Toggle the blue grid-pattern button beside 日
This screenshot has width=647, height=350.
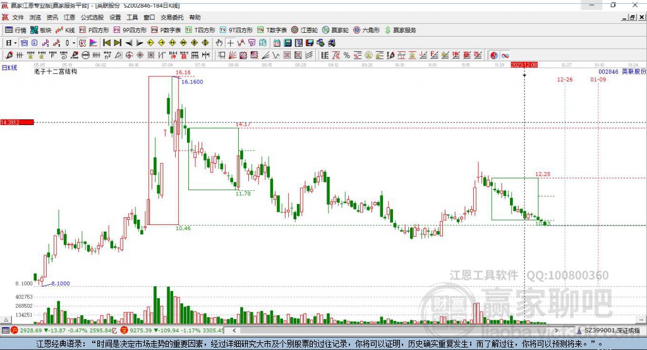coord(24,43)
